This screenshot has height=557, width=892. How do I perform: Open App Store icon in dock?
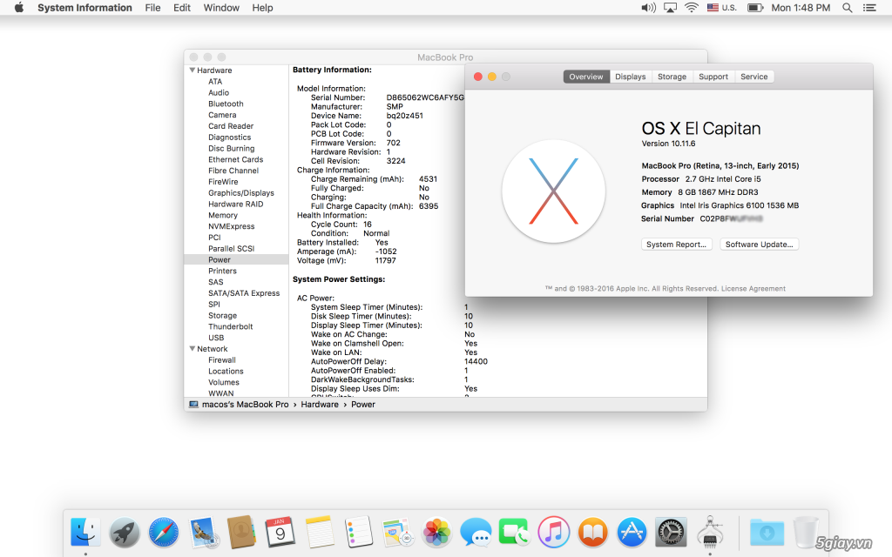632,533
